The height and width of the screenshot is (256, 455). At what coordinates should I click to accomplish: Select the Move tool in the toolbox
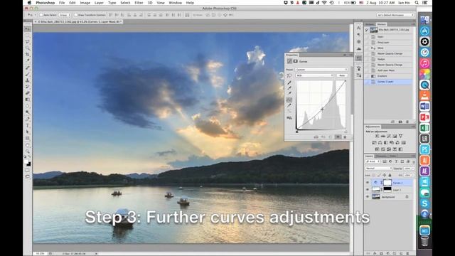click(x=28, y=29)
